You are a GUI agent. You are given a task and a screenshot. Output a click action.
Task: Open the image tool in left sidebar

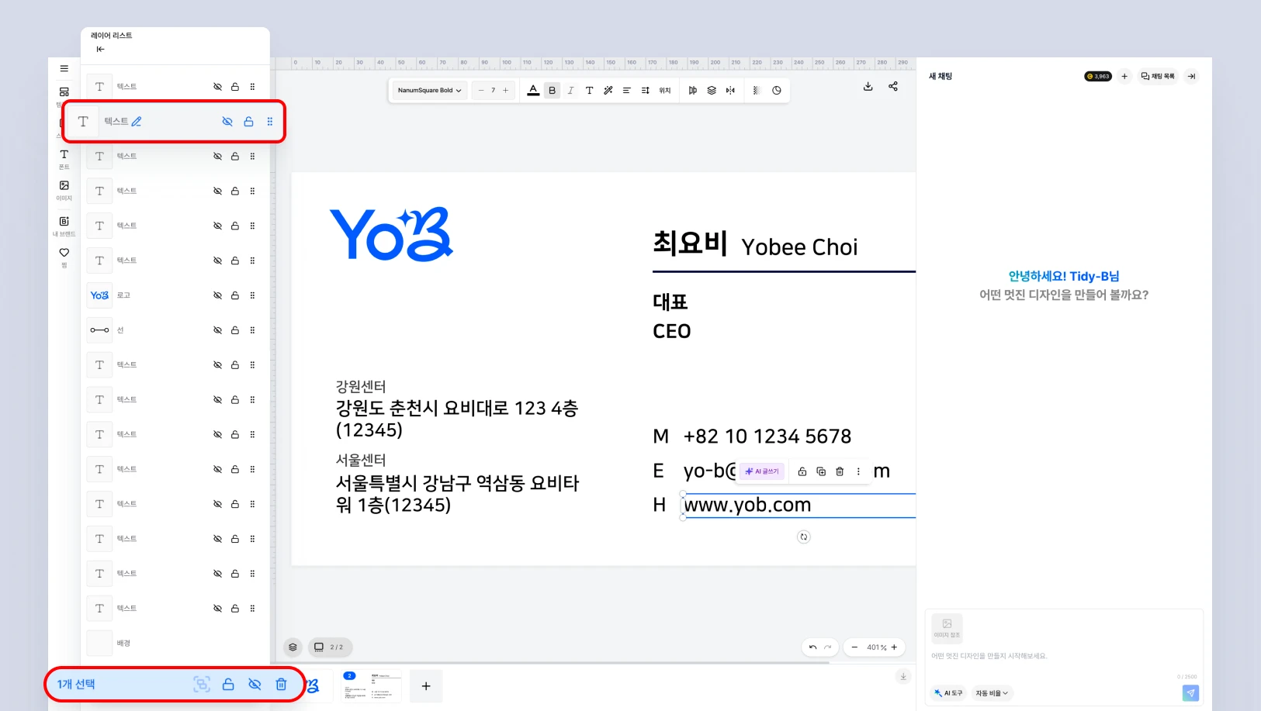[x=64, y=190]
